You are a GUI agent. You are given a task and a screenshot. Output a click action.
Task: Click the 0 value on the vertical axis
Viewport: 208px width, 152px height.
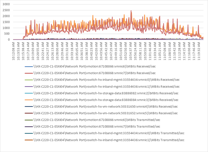[x=9, y=39]
